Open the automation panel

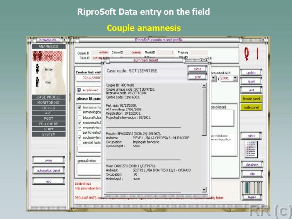tap(48, 171)
